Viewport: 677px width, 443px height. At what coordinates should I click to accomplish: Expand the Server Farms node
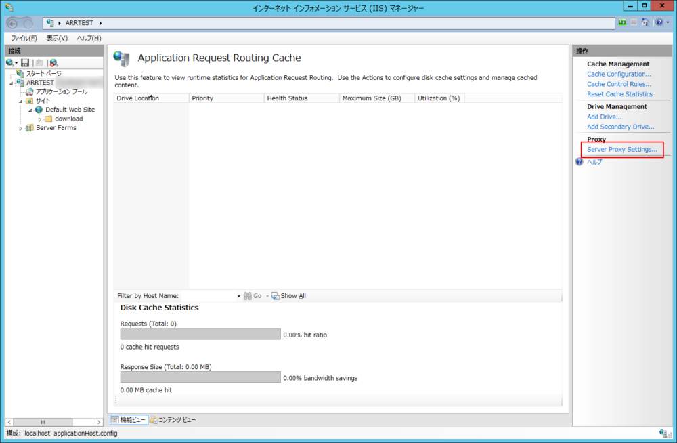point(21,127)
